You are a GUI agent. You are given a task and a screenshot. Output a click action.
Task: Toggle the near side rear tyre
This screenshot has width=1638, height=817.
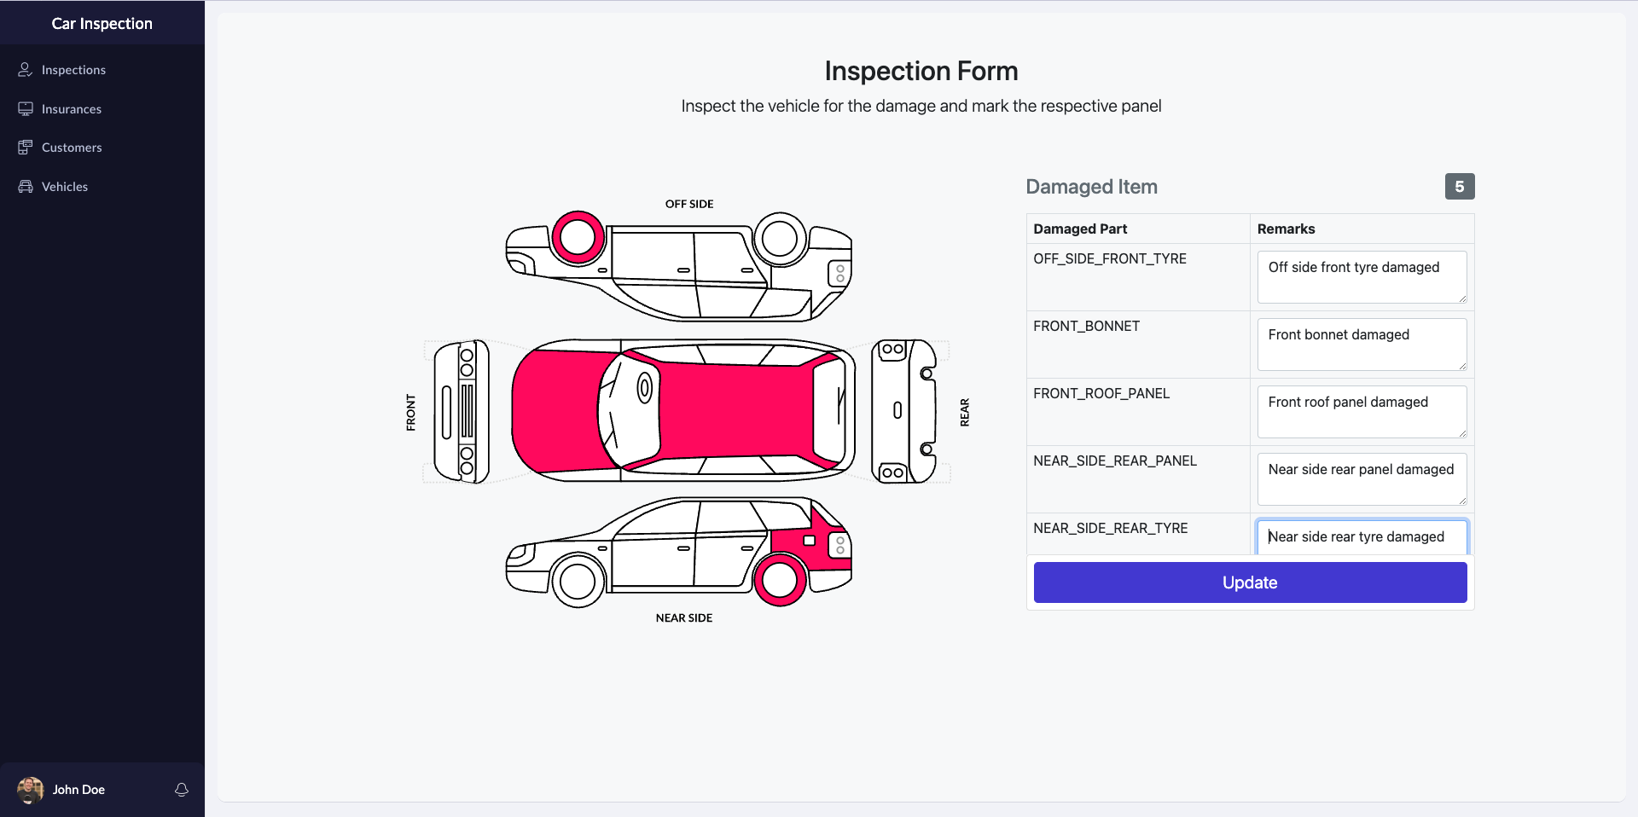coord(779,580)
